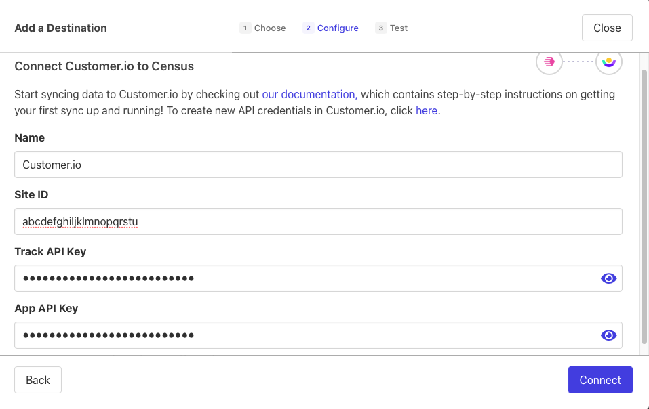Click the pink Census logo icon
649x409 pixels.
(549, 62)
